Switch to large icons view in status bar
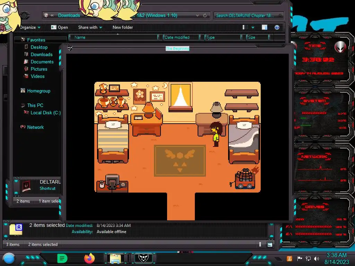This screenshot has width=355, height=266. [270, 245]
